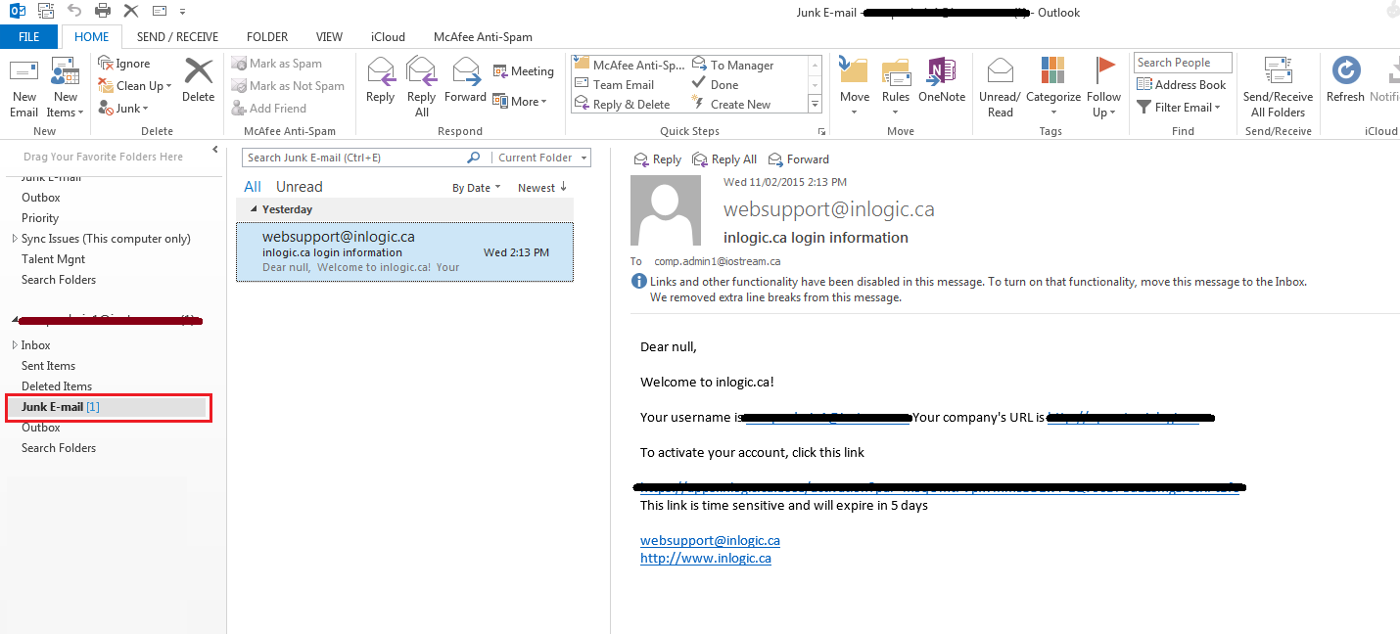Viewport: 1400px width, 634px height.
Task: Expand the Quick Steps gallery
Action: (815, 103)
